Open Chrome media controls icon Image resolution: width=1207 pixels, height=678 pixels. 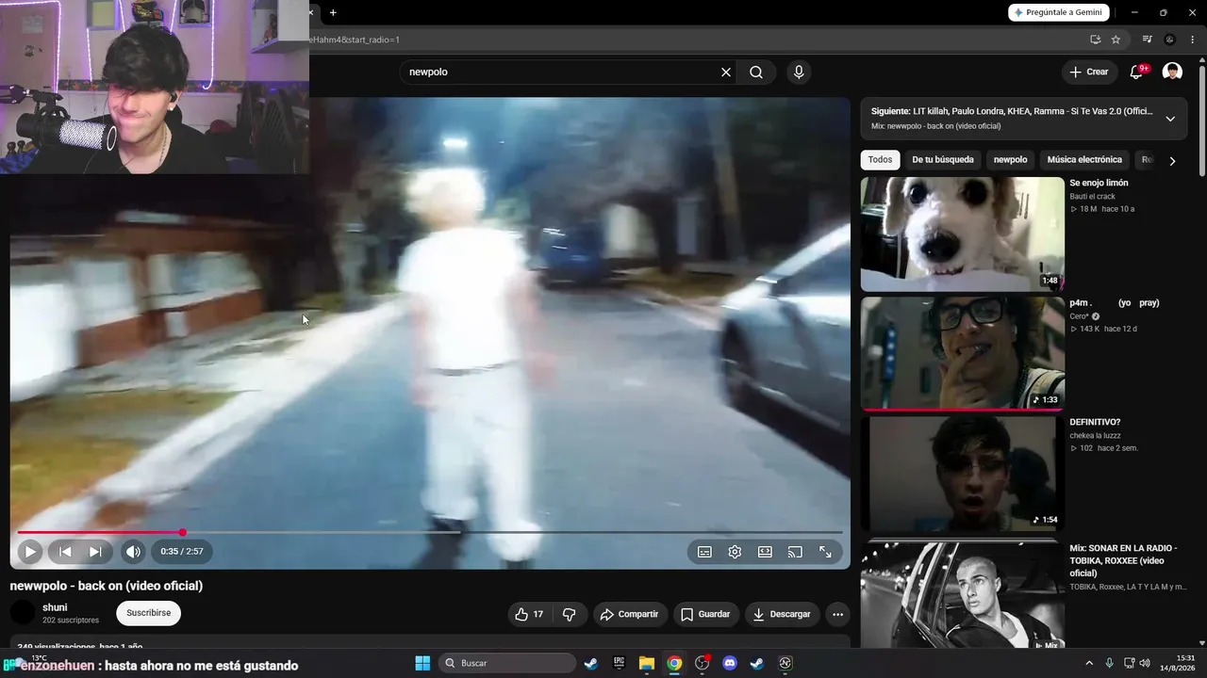(1147, 40)
